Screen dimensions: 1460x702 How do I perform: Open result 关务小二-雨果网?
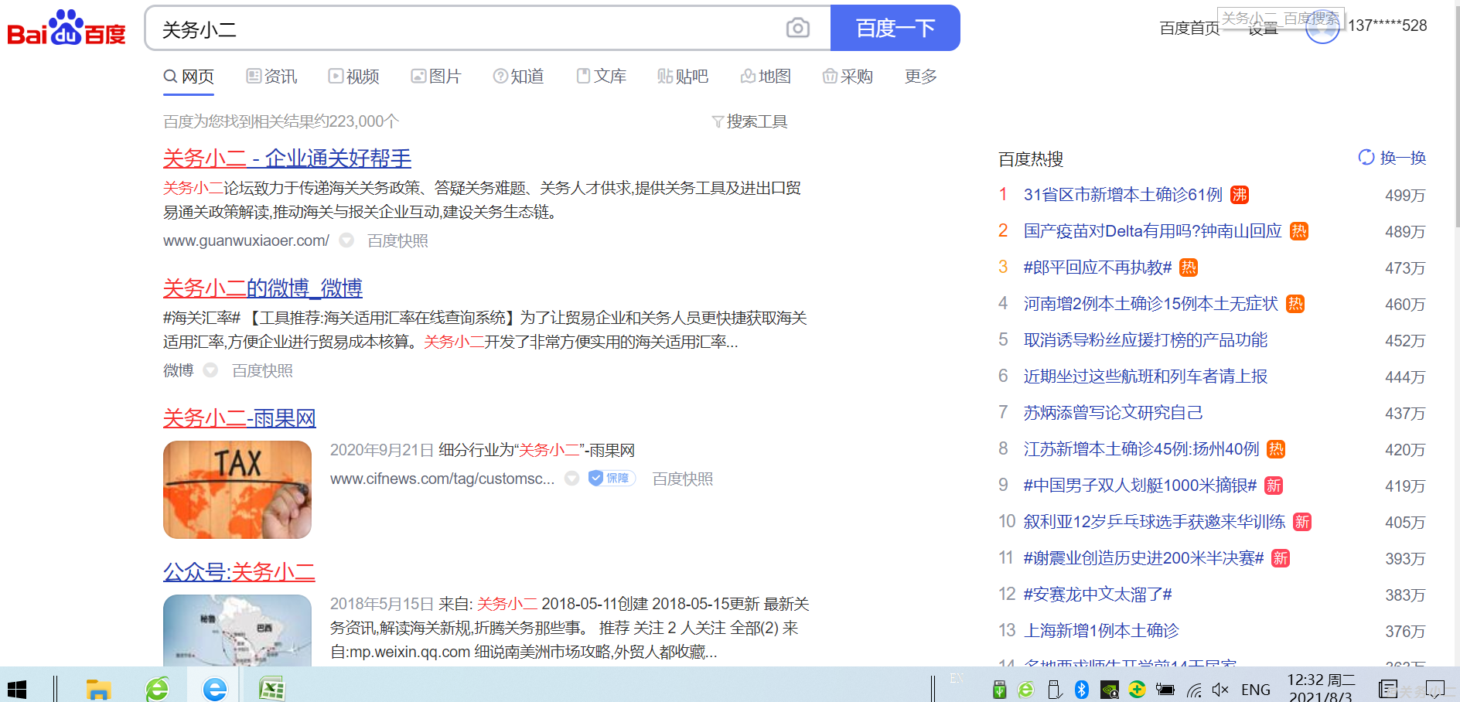[x=240, y=418]
